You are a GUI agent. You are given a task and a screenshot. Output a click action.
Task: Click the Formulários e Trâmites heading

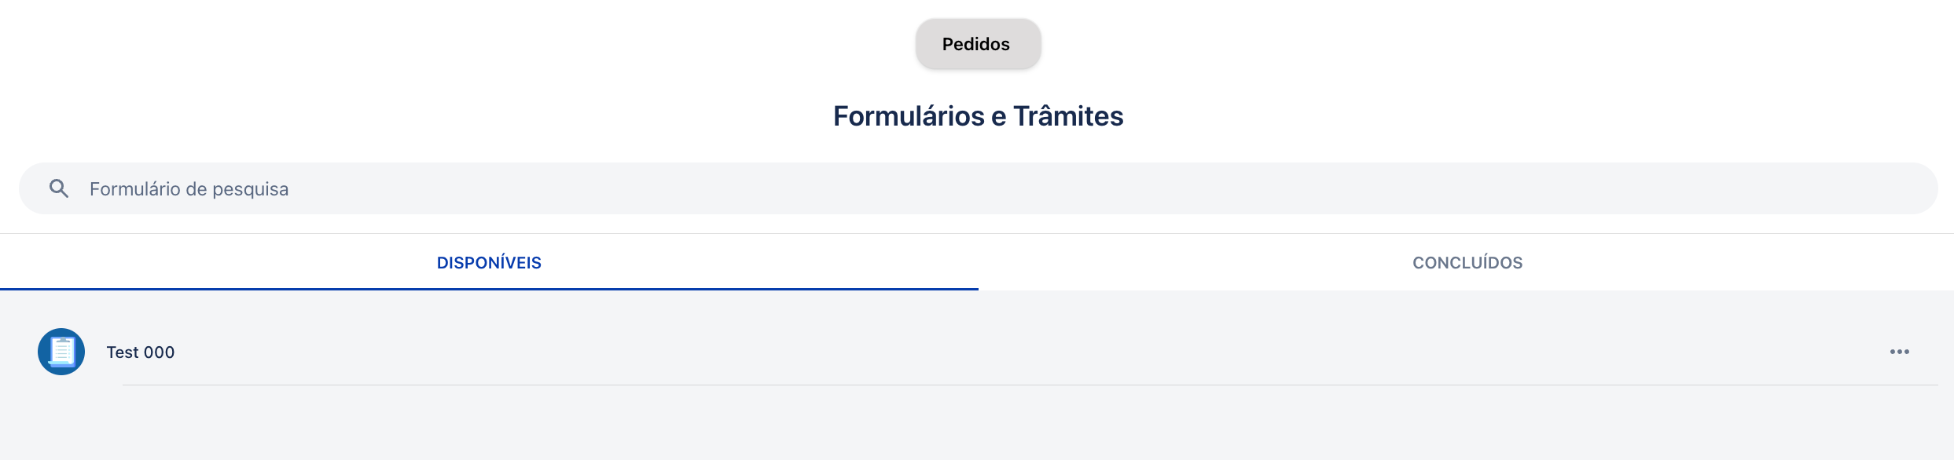click(x=978, y=116)
